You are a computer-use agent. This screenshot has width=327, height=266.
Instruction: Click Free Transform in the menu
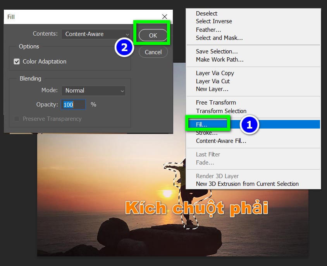pyautogui.click(x=216, y=103)
